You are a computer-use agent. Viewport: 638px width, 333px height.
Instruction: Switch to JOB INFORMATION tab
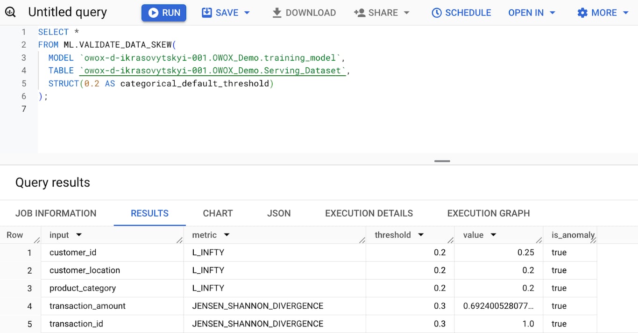click(56, 213)
